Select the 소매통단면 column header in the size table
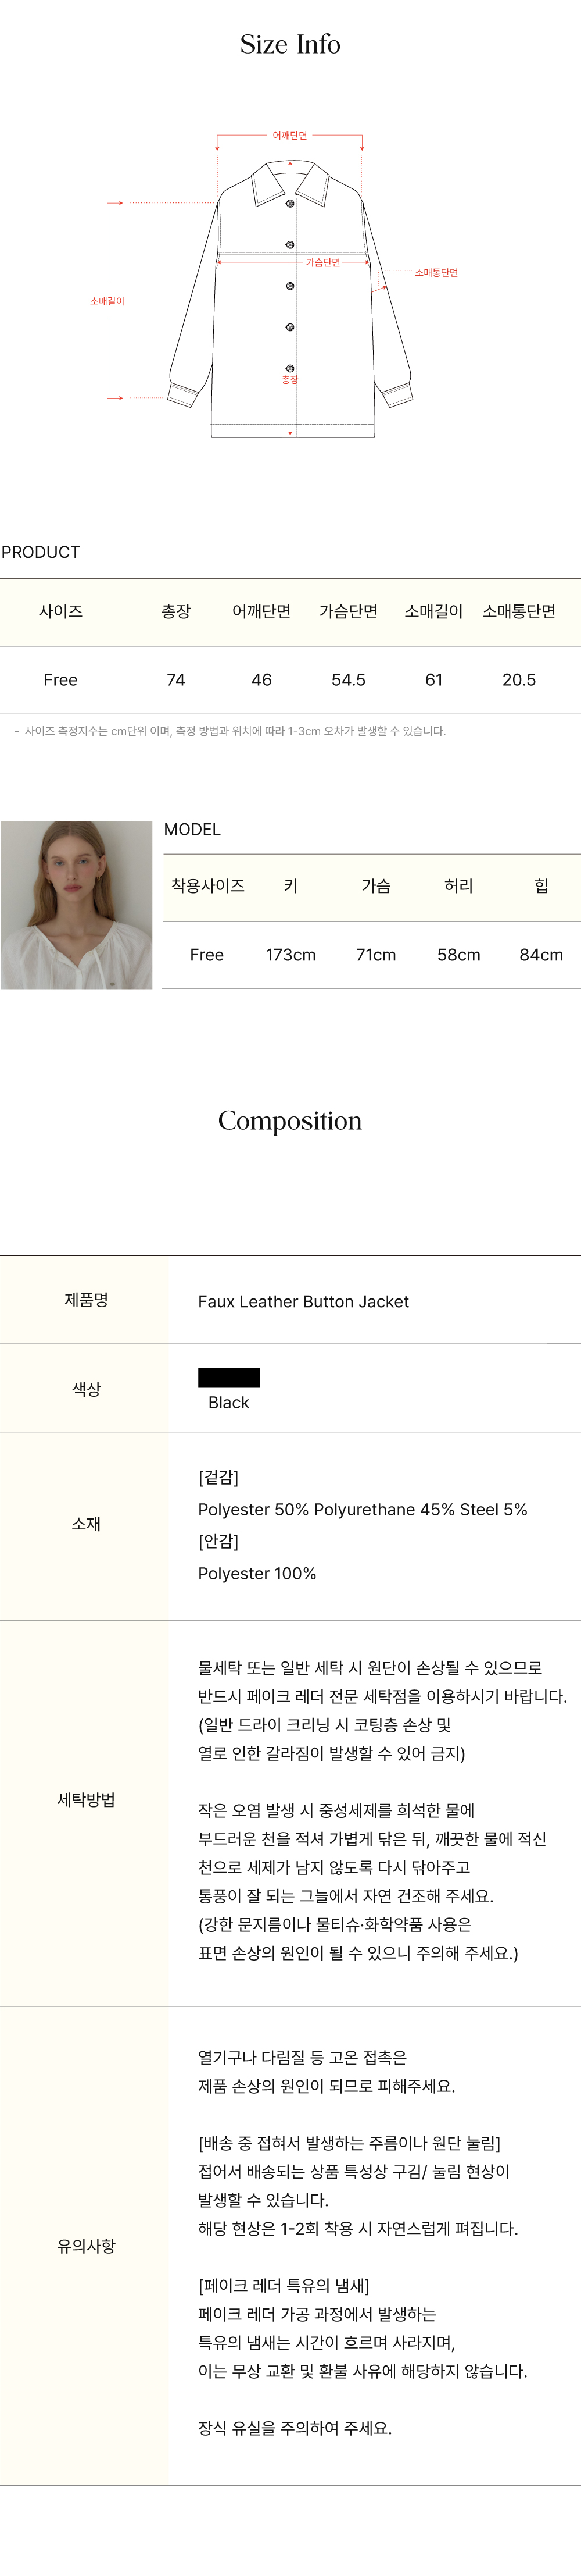Image resolution: width=581 pixels, height=2576 pixels. tap(519, 611)
